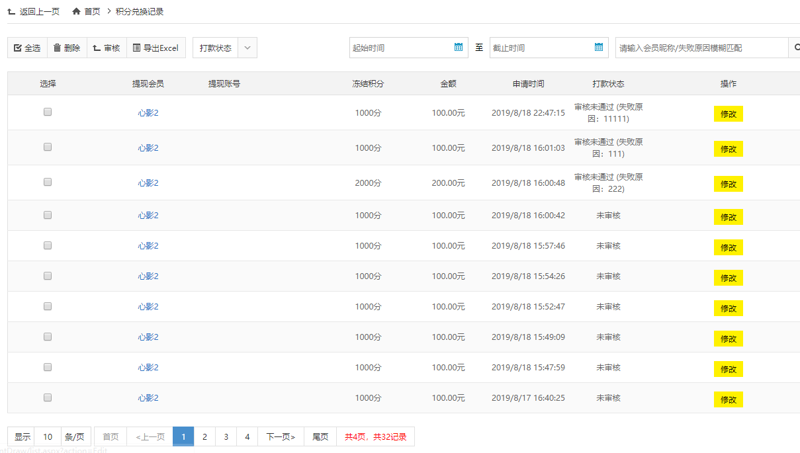The height and width of the screenshot is (453, 800).
Task: Click the 首页 breadcrumb link
Action: coord(93,12)
